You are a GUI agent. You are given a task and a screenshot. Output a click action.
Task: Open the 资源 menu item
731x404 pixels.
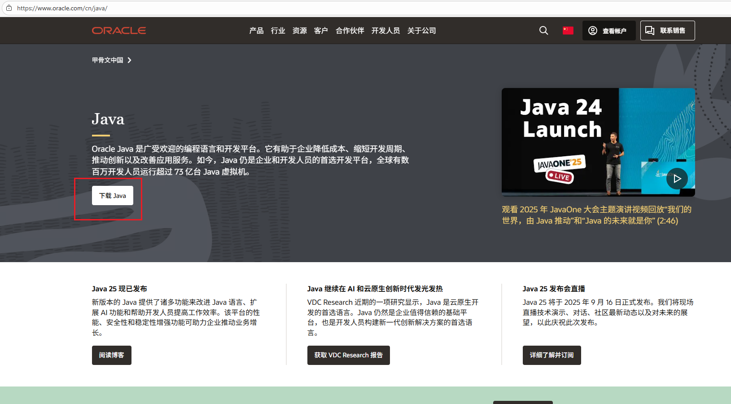tap(299, 30)
